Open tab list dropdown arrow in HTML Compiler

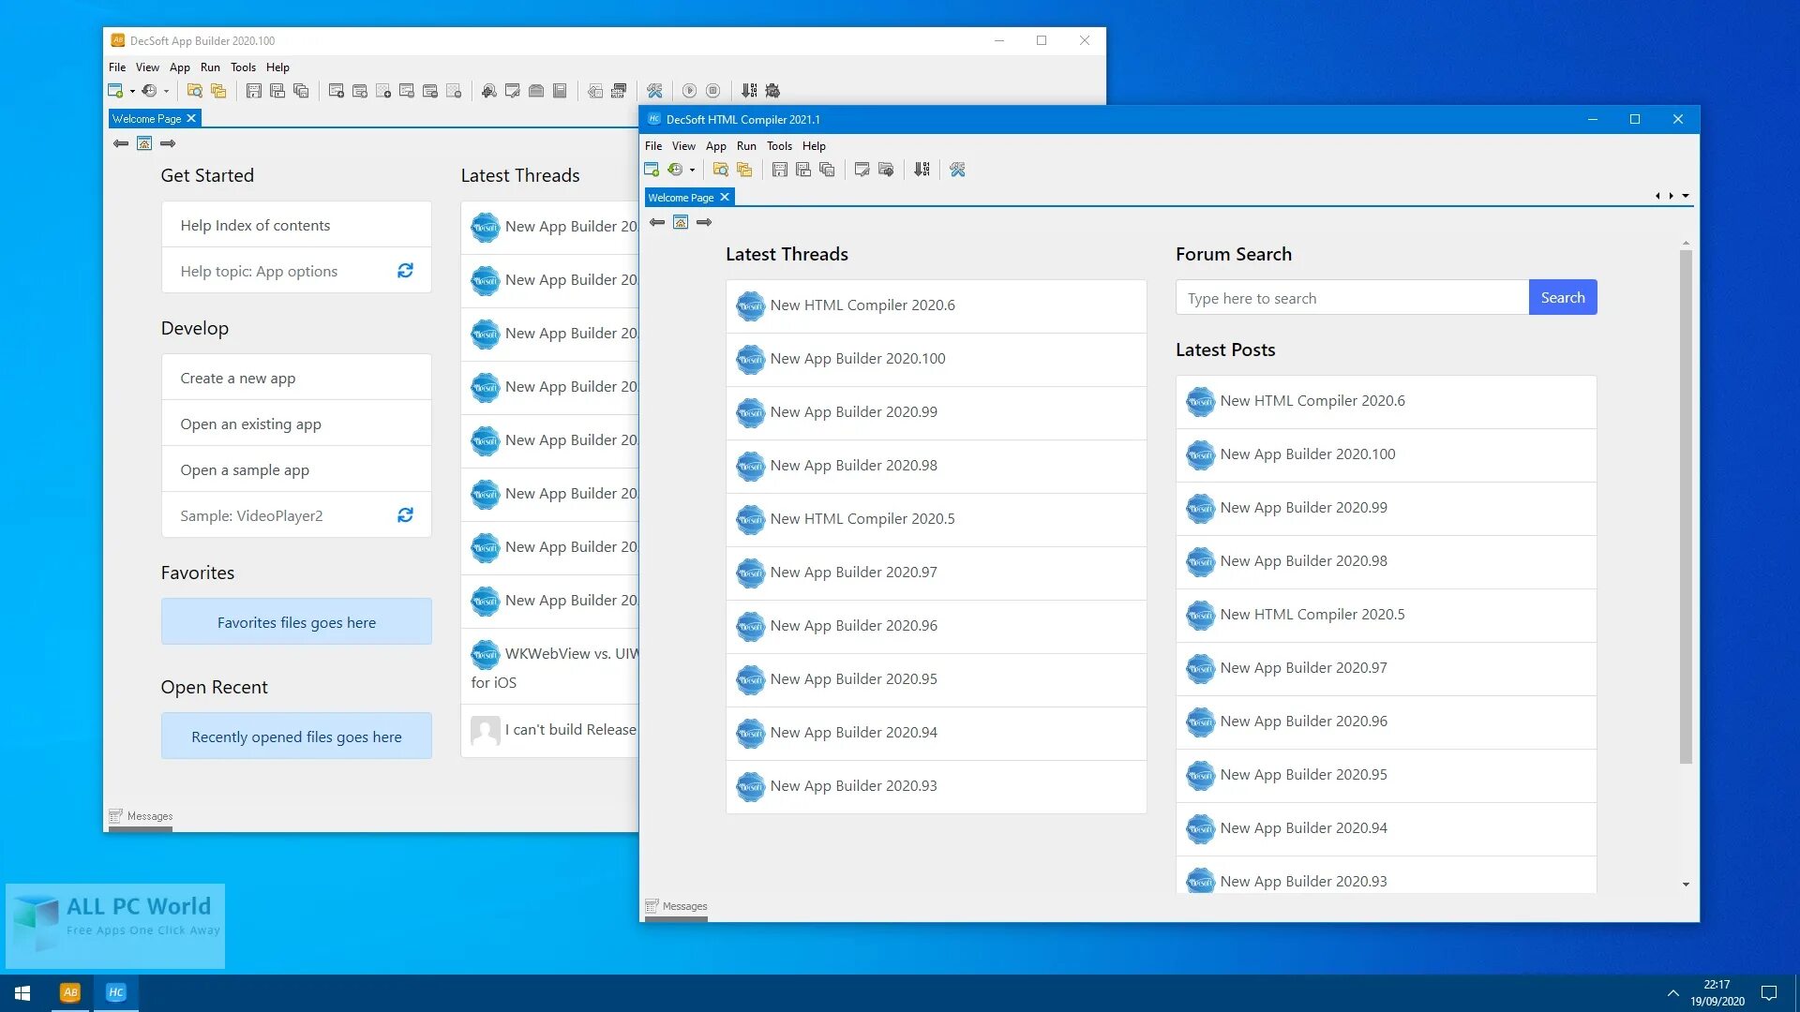pos(1686,196)
